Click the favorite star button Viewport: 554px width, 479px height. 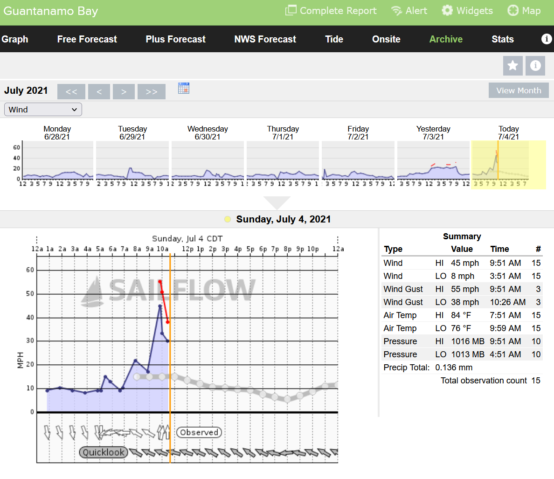coord(512,65)
